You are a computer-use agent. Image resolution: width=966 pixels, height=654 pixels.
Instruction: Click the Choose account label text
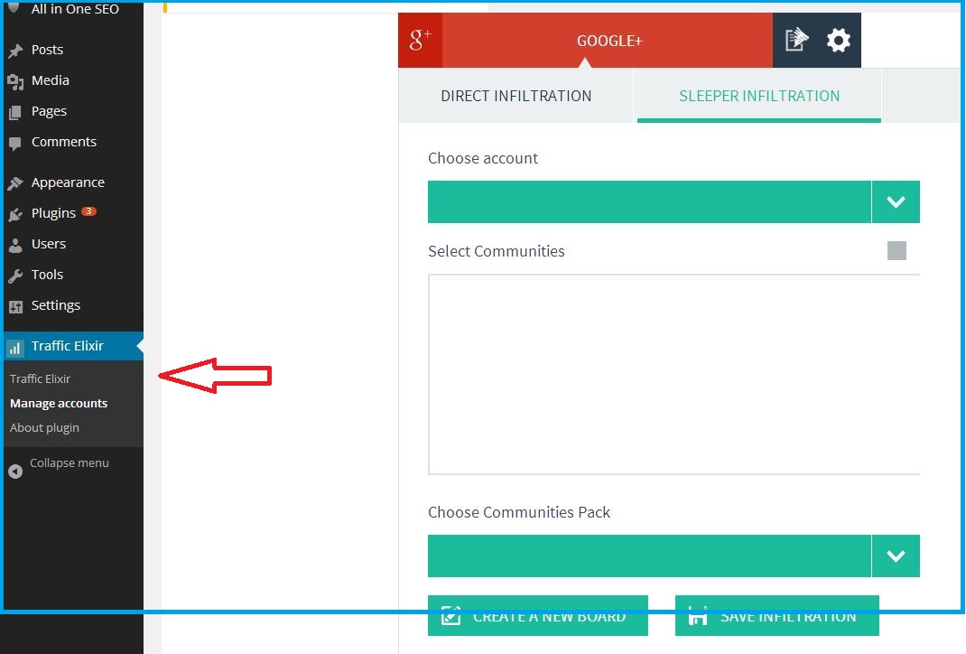pos(483,158)
